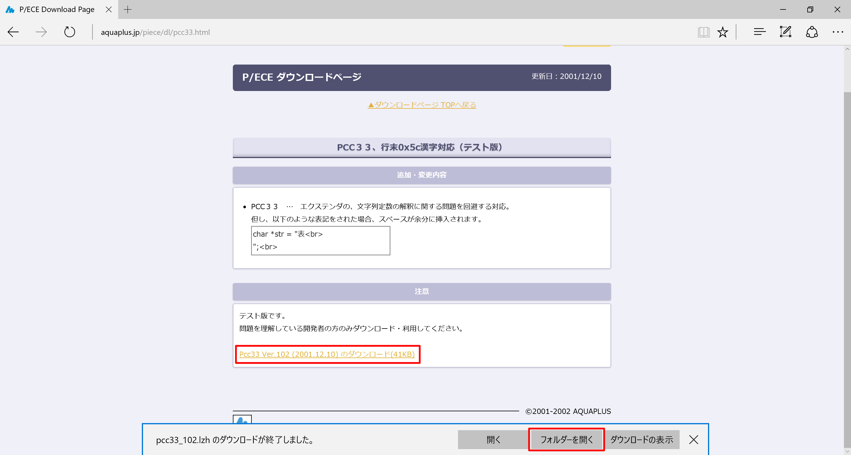The image size is (851, 455).
Task: Click 開く in download notification
Action: 493,439
